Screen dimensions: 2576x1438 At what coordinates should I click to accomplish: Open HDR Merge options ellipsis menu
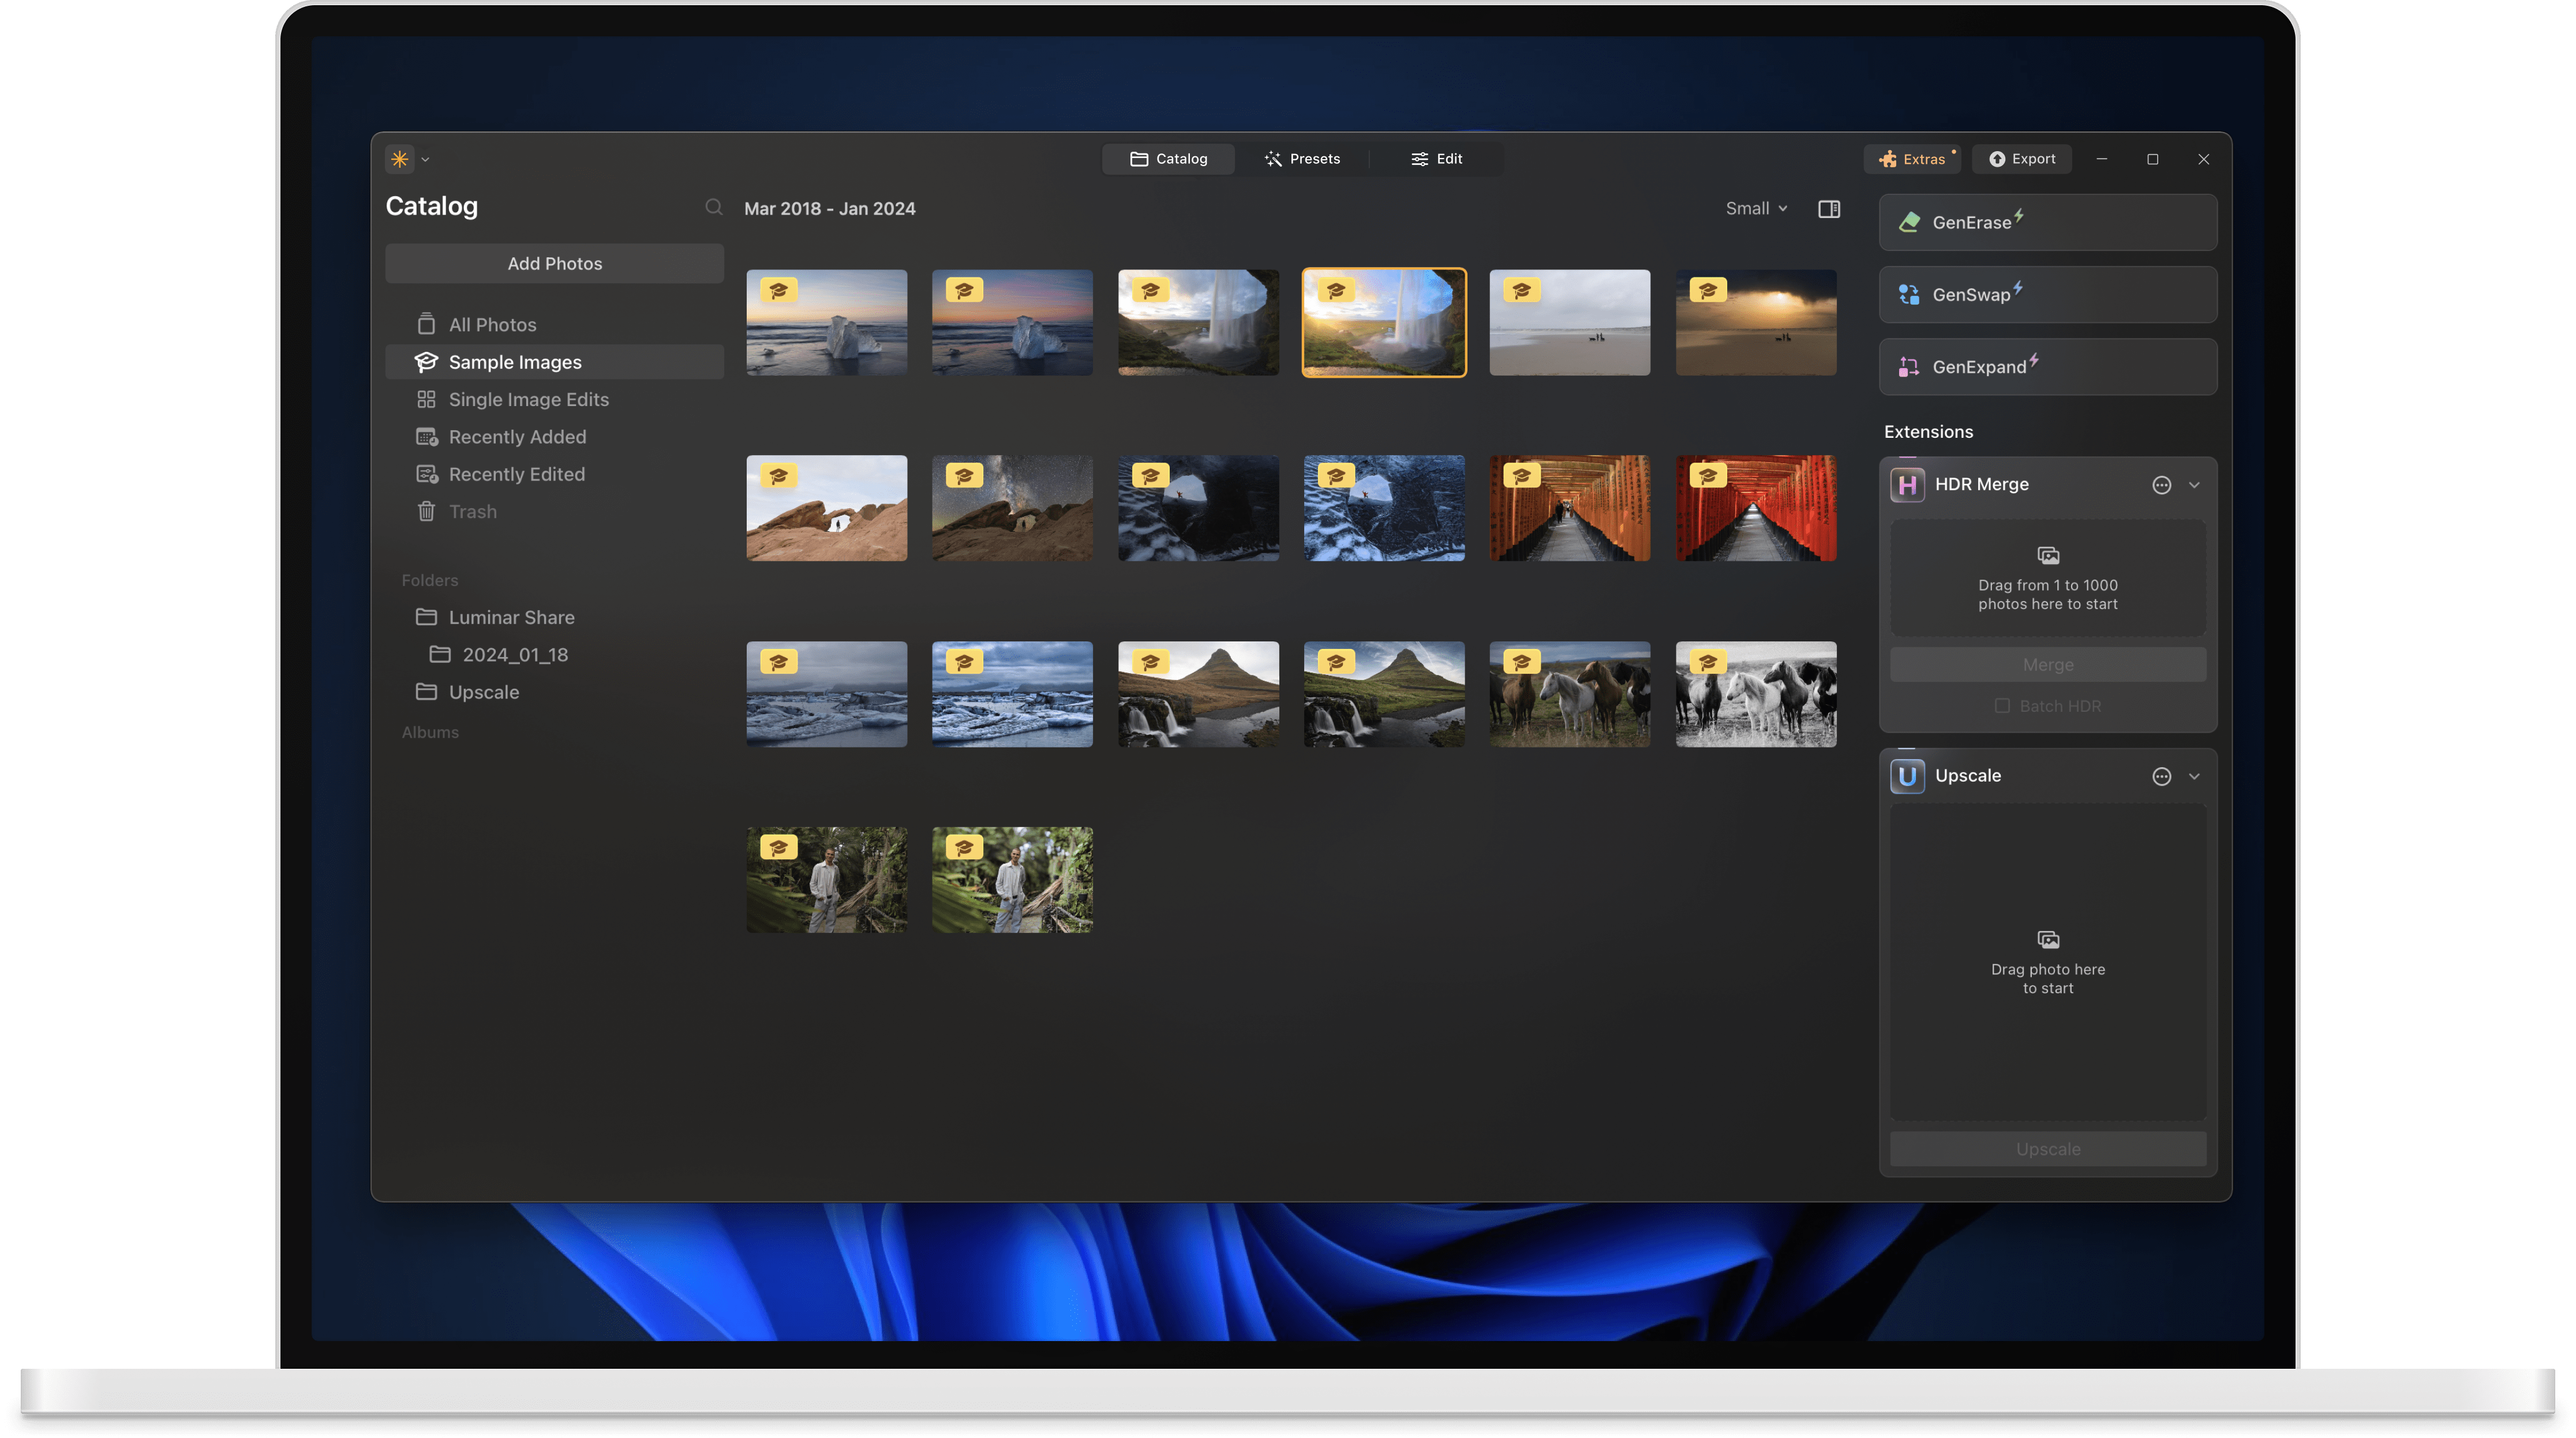pos(2162,485)
